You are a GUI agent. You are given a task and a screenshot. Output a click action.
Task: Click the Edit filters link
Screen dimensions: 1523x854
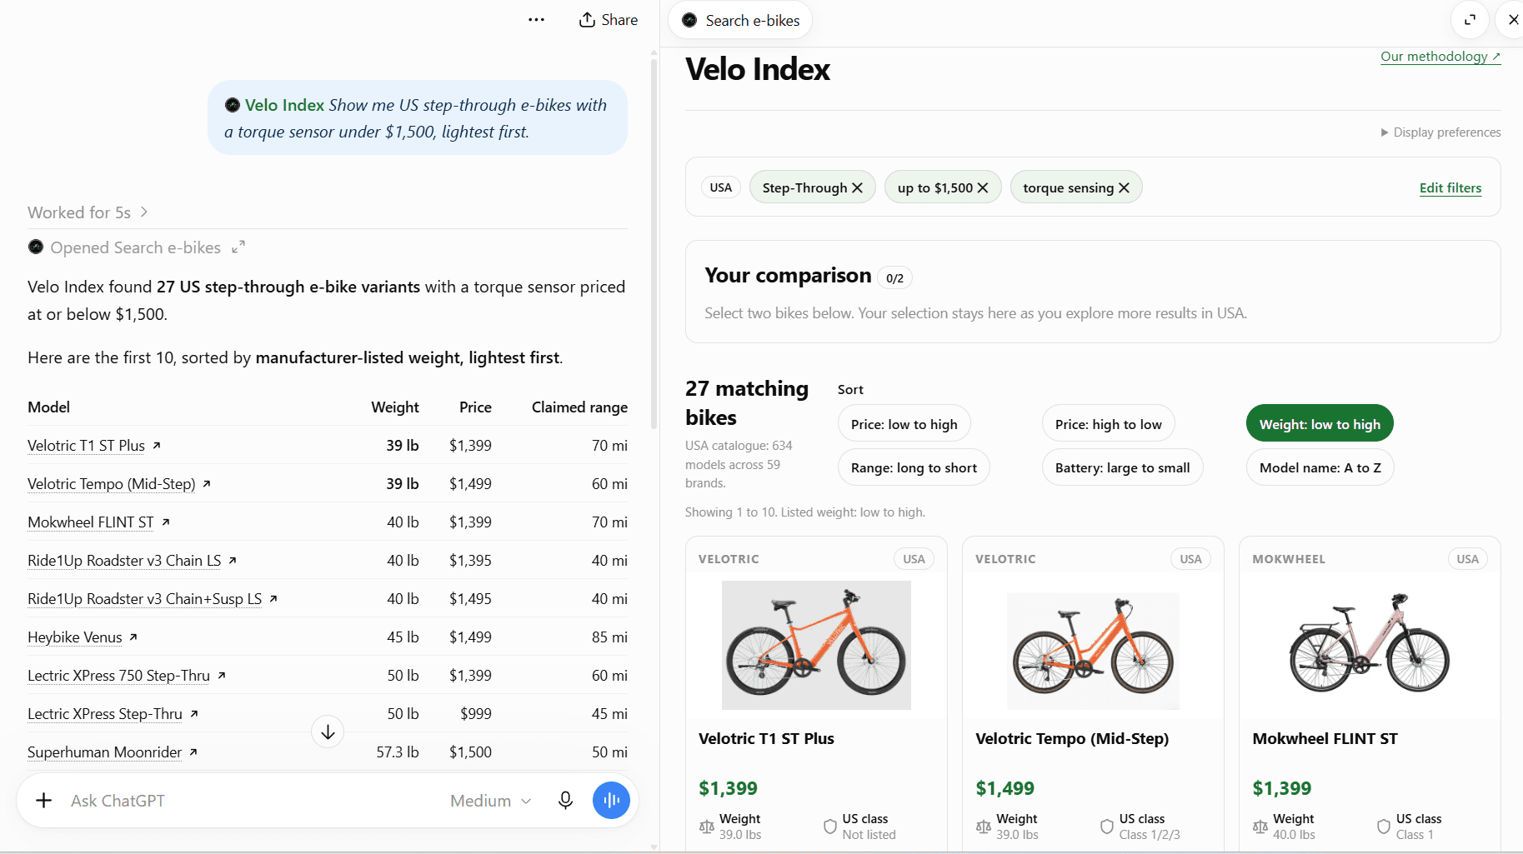(1450, 187)
